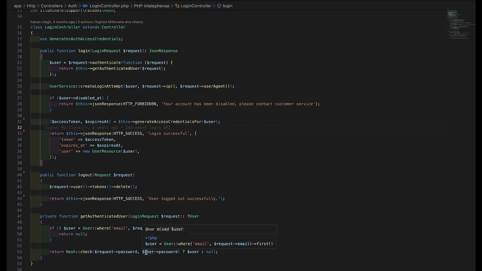482x271 pixels.
Task: Click the tooltip code line '$user = User::where'
Action: (209, 244)
